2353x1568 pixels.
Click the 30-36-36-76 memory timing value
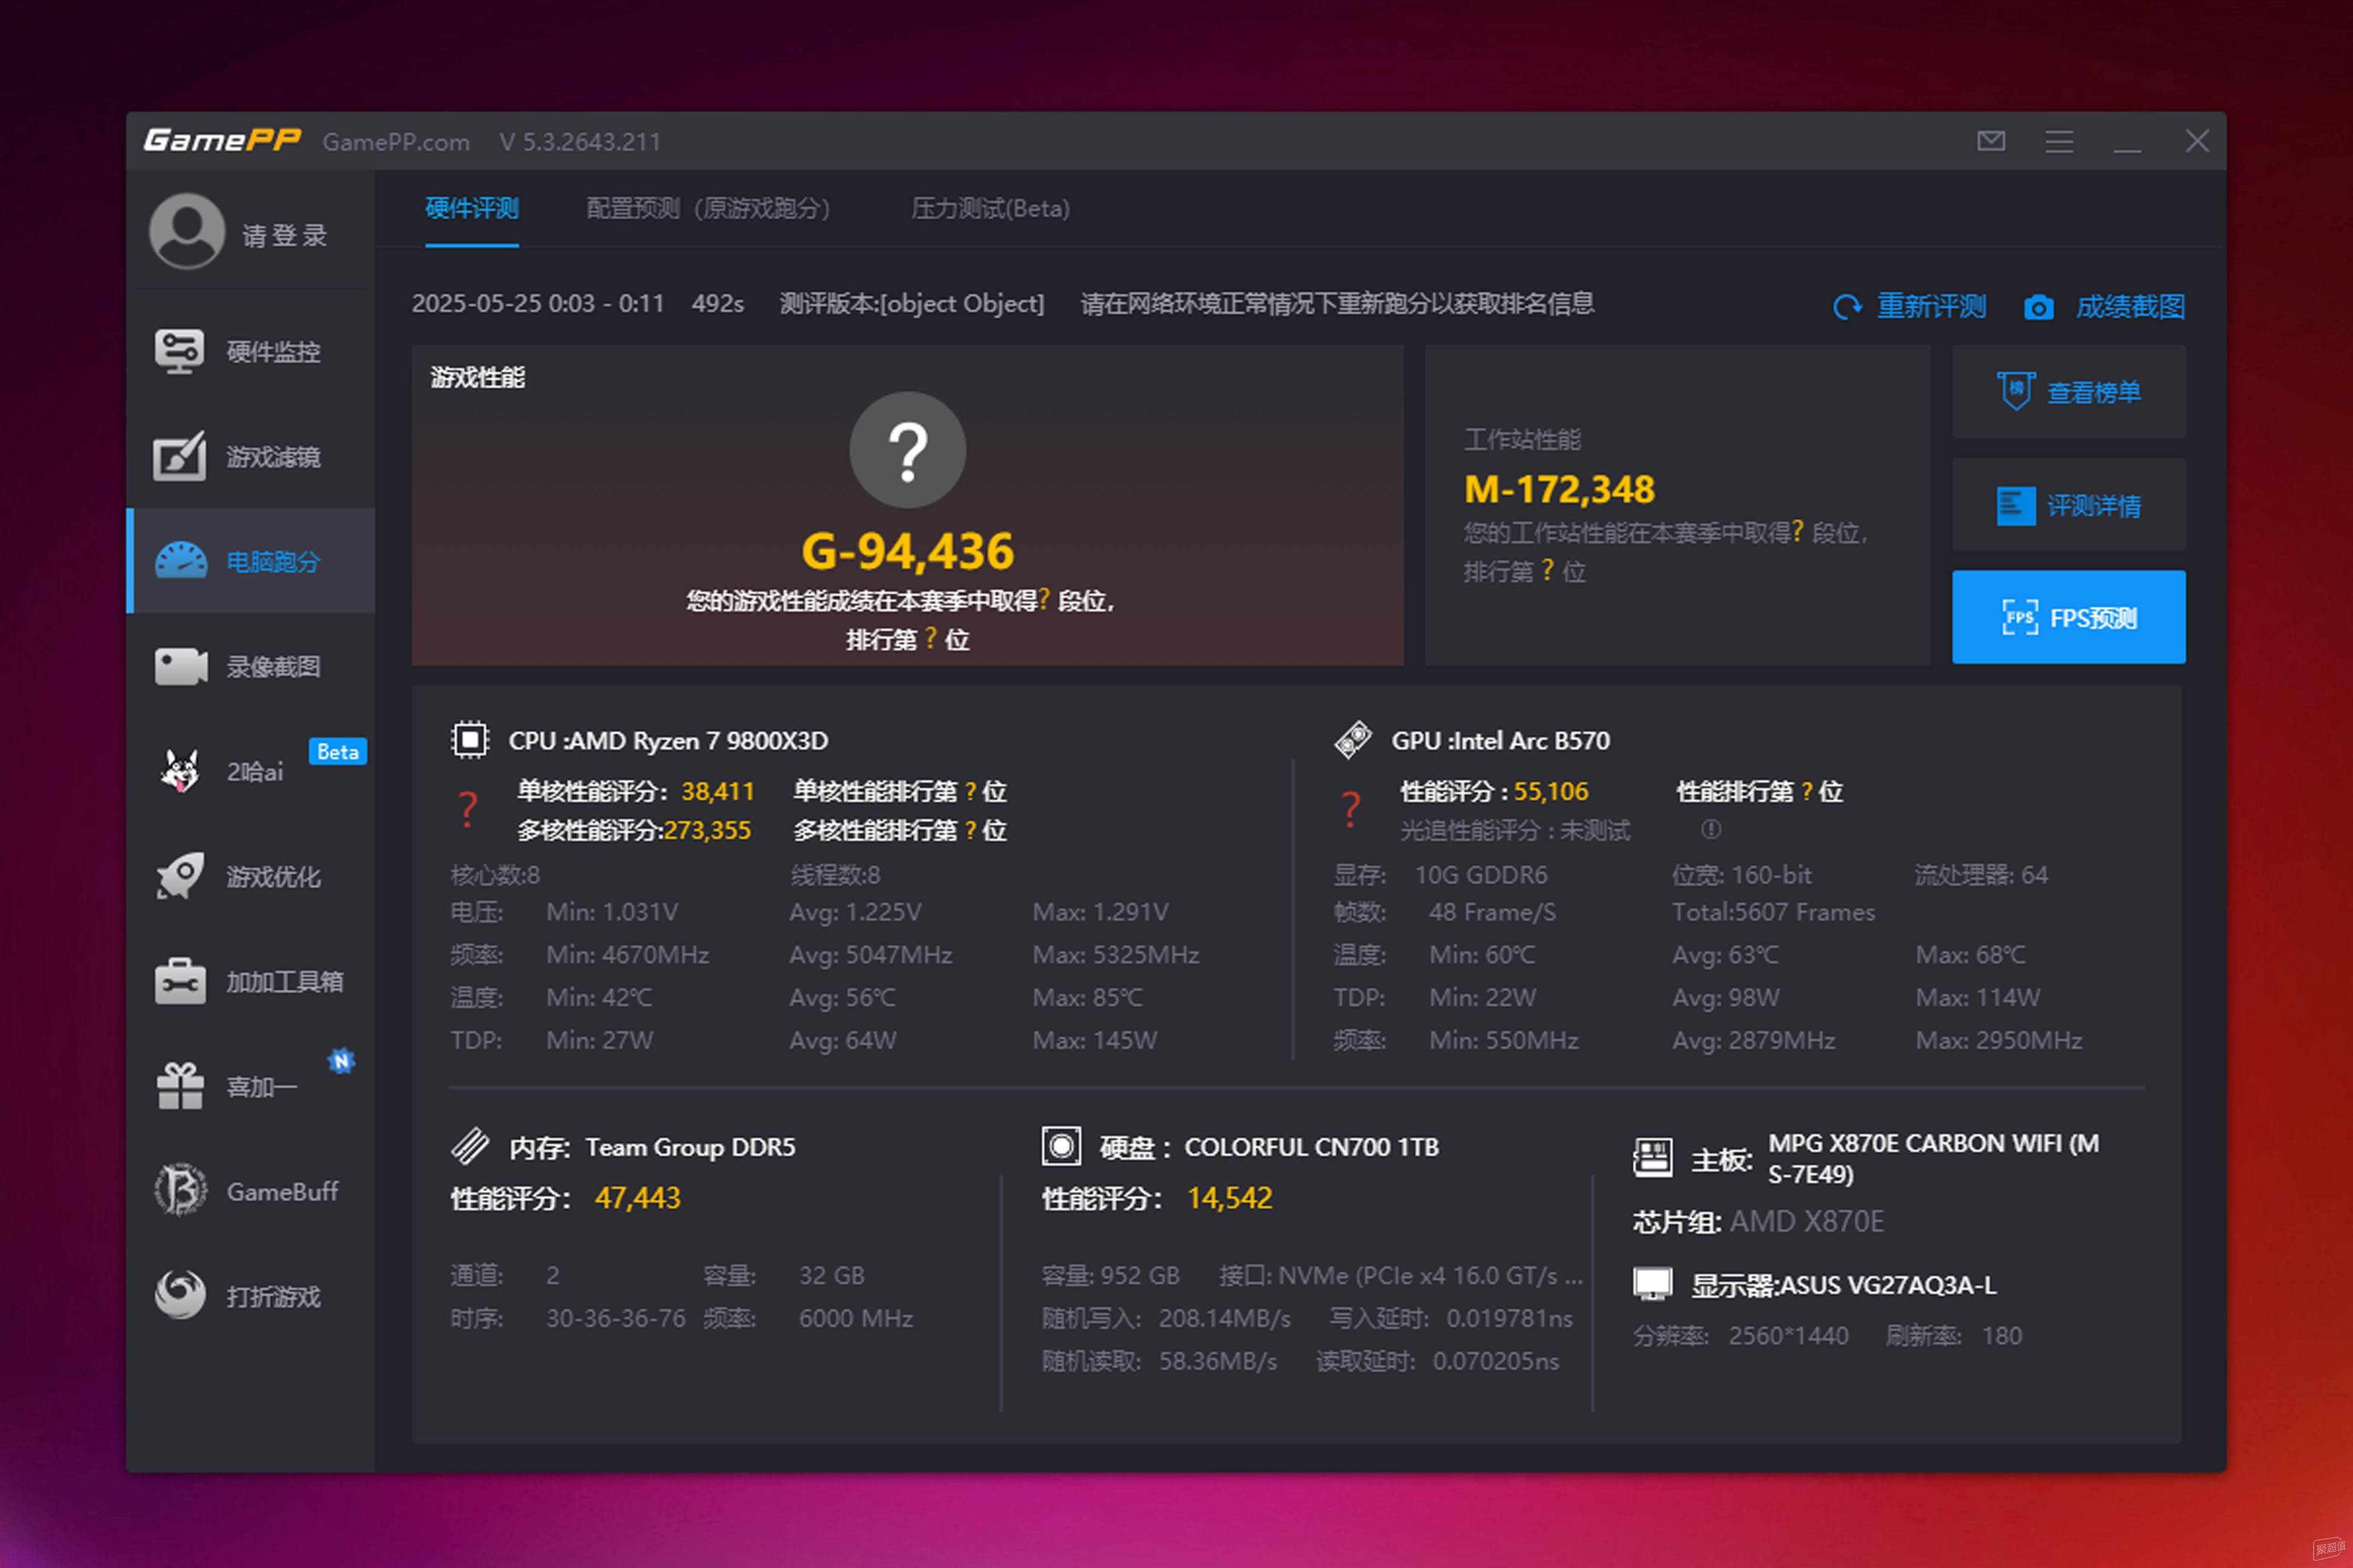[616, 1318]
